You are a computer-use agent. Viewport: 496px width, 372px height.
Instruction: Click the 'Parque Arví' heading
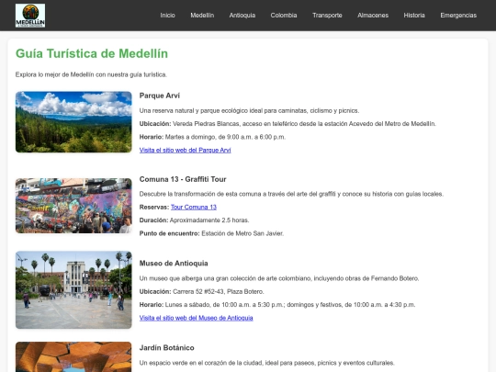[x=160, y=96]
